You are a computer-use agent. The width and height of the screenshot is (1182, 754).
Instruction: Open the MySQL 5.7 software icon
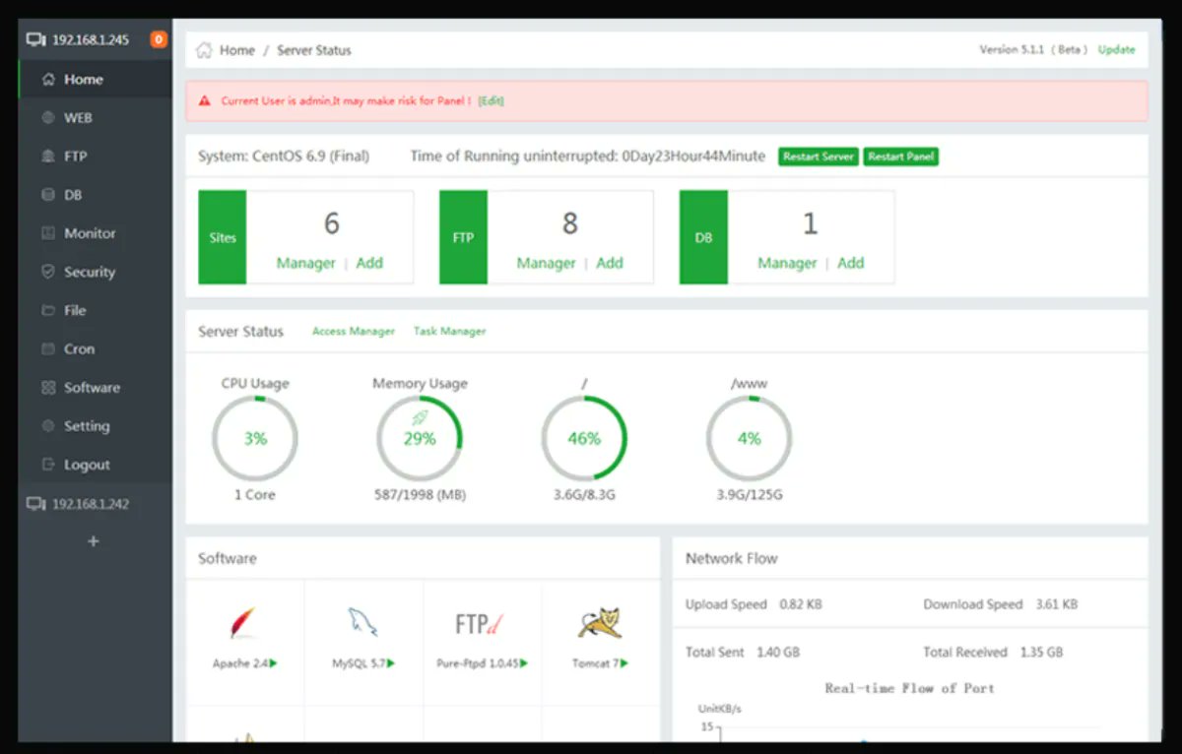(361, 620)
